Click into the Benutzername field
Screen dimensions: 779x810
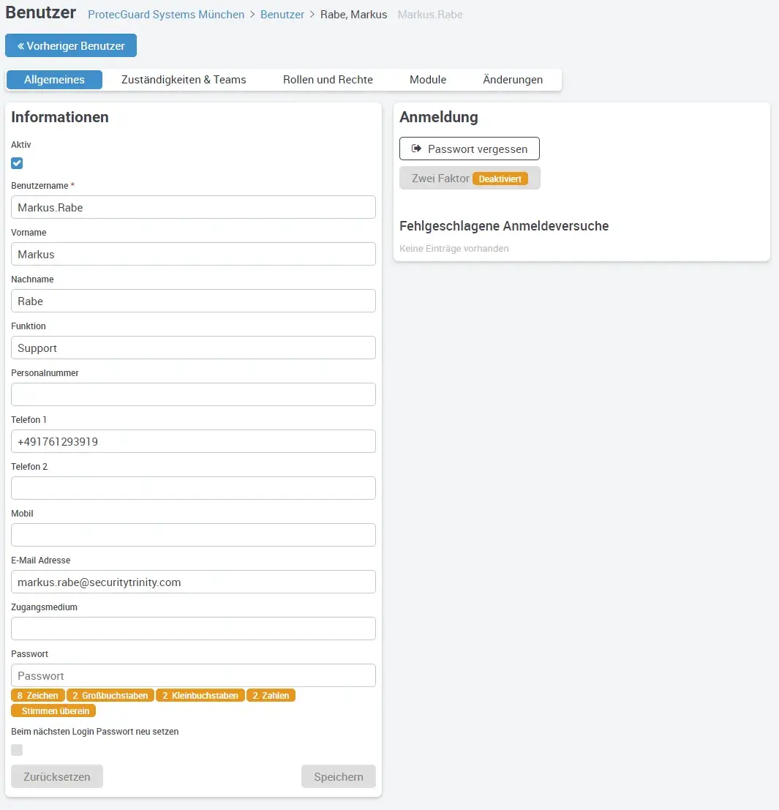tap(193, 207)
